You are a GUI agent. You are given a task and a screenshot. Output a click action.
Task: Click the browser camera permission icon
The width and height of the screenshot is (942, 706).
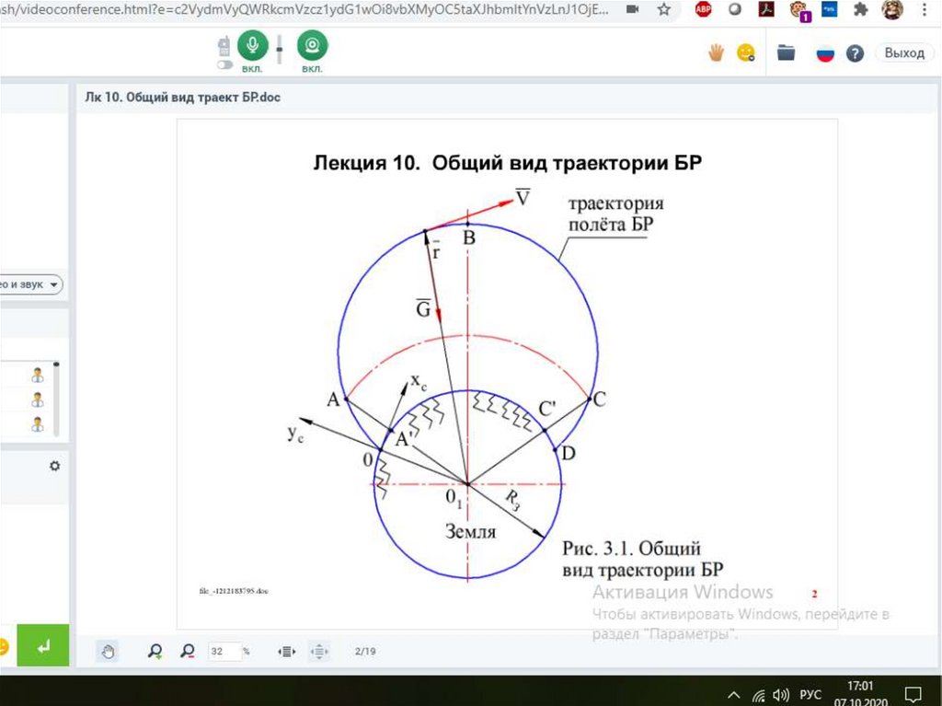633,9
